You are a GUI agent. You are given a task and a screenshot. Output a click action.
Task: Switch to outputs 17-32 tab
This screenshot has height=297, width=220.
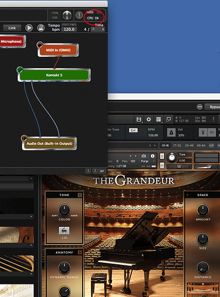pos(177,146)
